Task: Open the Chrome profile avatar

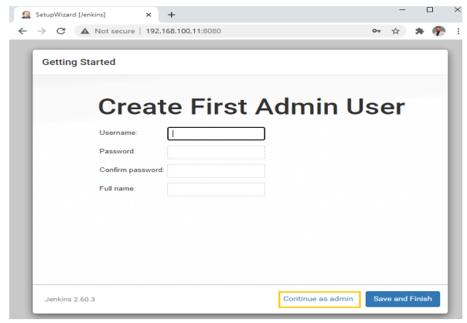Action: click(438, 31)
